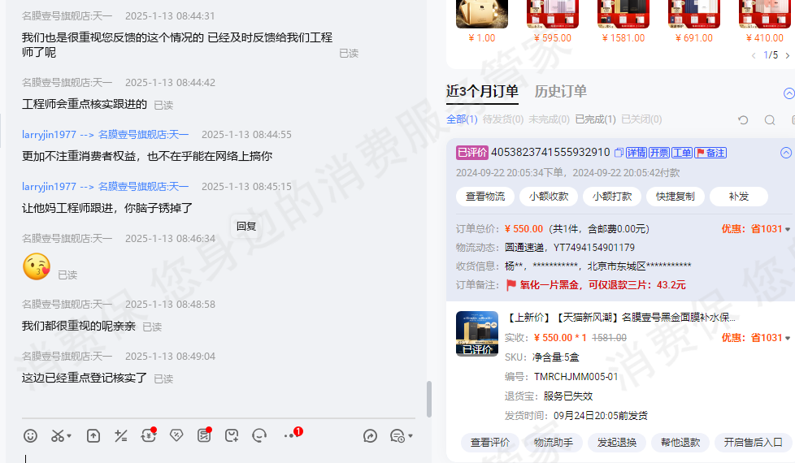Viewport: 795px width, 463px height.
Task: Click the 开票 invoice link
Action: coord(659,153)
